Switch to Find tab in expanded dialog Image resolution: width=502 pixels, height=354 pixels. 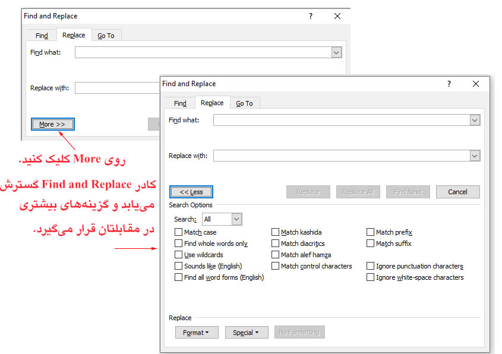click(x=180, y=103)
